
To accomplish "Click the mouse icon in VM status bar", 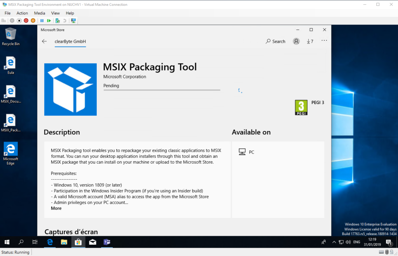I will click(387, 252).
